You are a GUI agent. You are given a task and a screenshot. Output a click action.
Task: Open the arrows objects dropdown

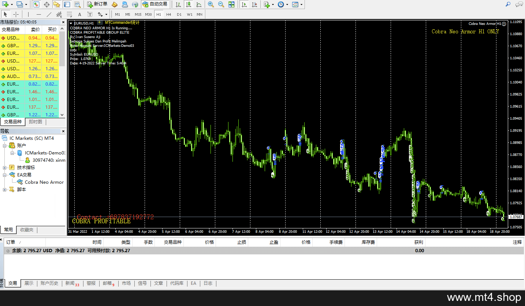(102, 14)
